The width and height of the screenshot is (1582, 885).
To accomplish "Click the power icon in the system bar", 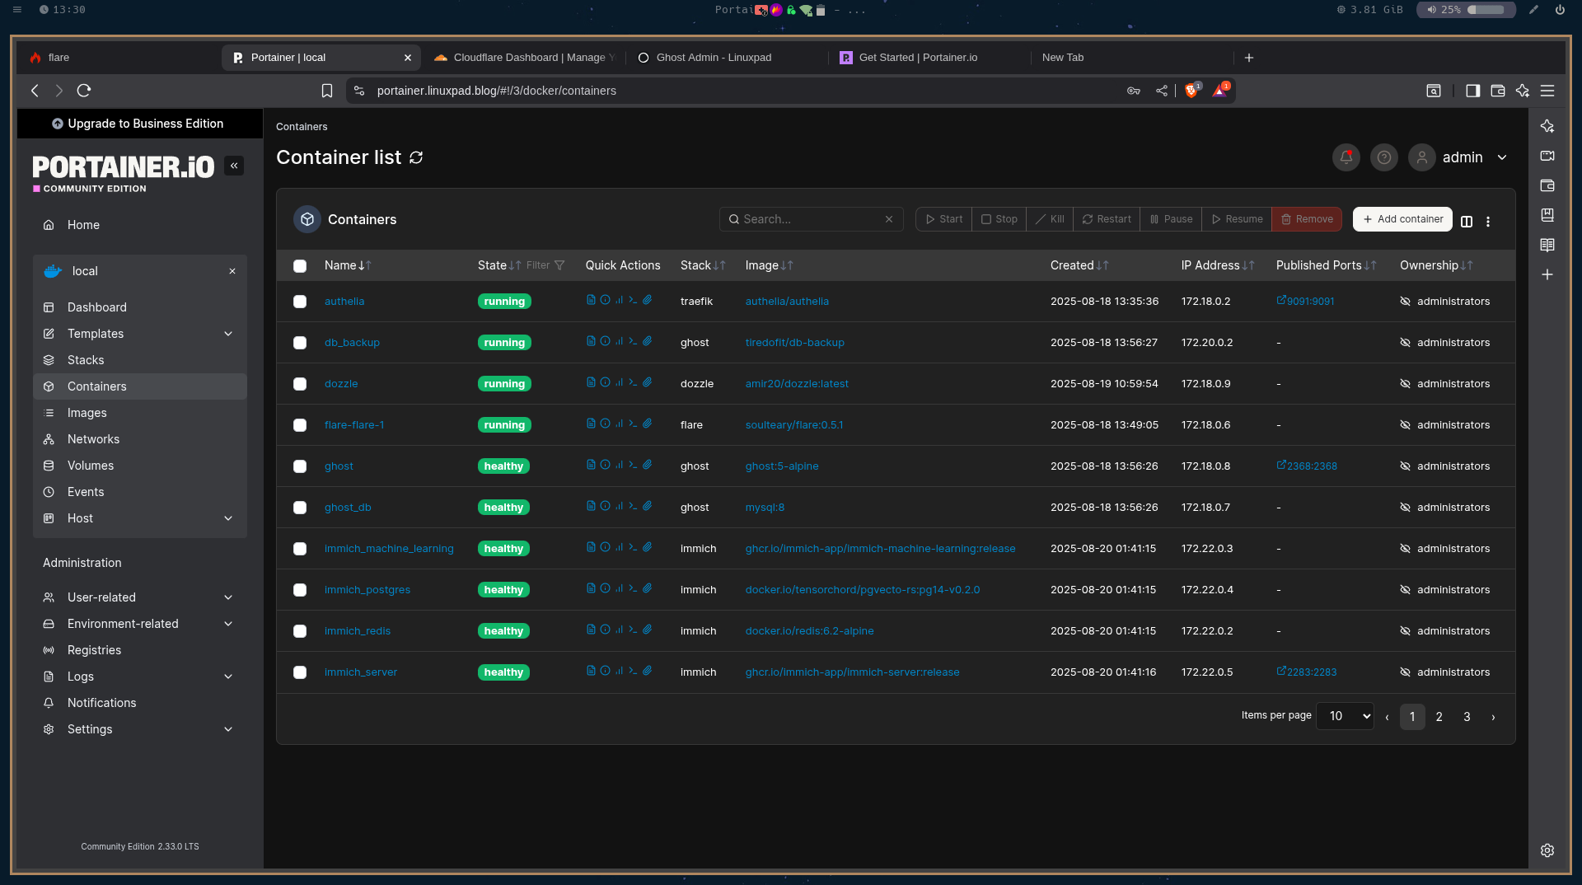I will pyautogui.click(x=1560, y=10).
